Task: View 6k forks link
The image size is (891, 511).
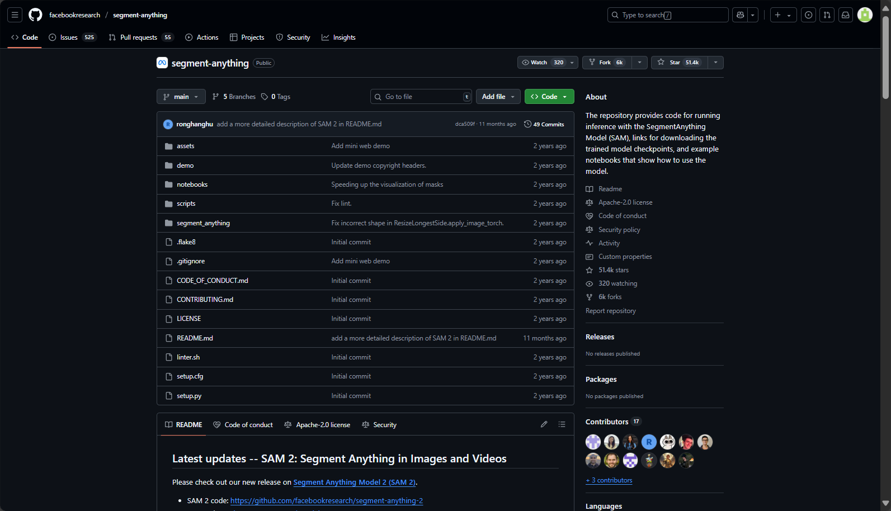Action: [x=604, y=297]
